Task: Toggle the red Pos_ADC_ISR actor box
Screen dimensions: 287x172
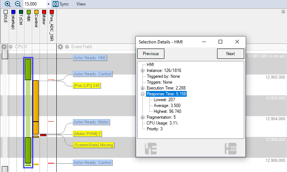Action: (x=52, y=12)
